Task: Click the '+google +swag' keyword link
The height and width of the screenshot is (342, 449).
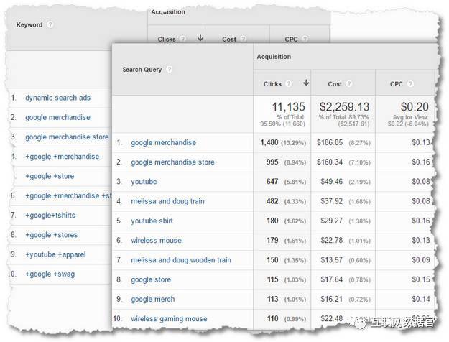Action: (x=49, y=274)
